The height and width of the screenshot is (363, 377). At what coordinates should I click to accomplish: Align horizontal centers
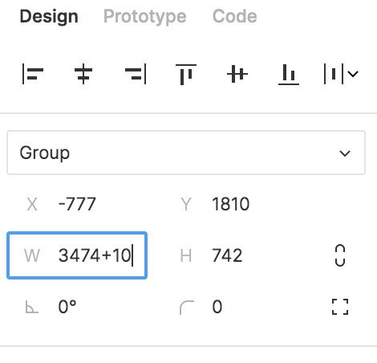click(x=83, y=74)
